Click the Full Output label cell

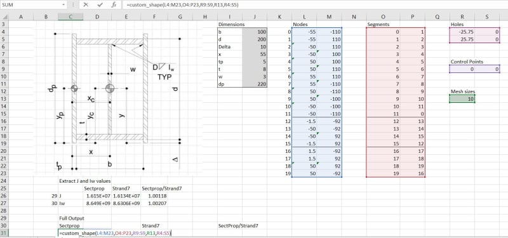point(71,218)
